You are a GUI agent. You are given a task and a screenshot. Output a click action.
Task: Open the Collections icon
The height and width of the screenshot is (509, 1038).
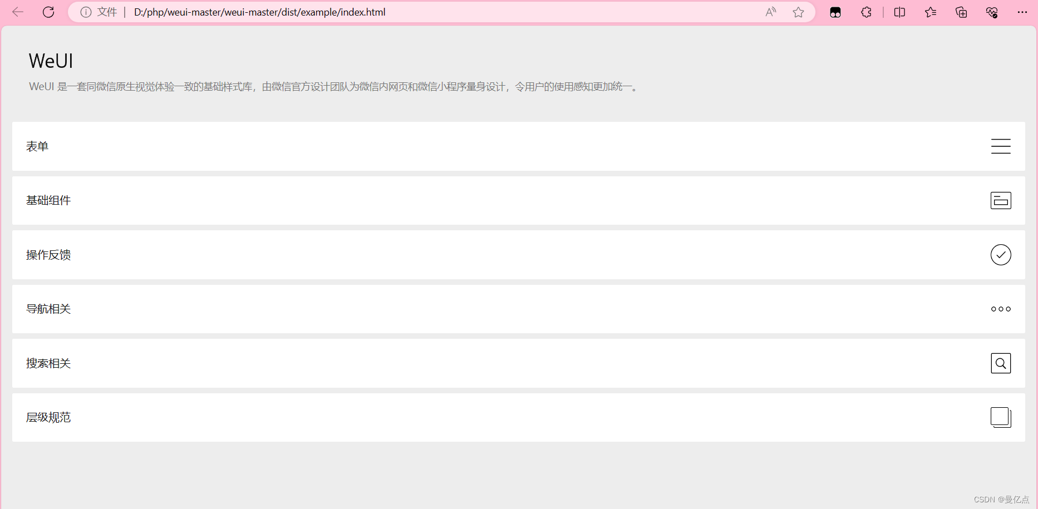961,12
